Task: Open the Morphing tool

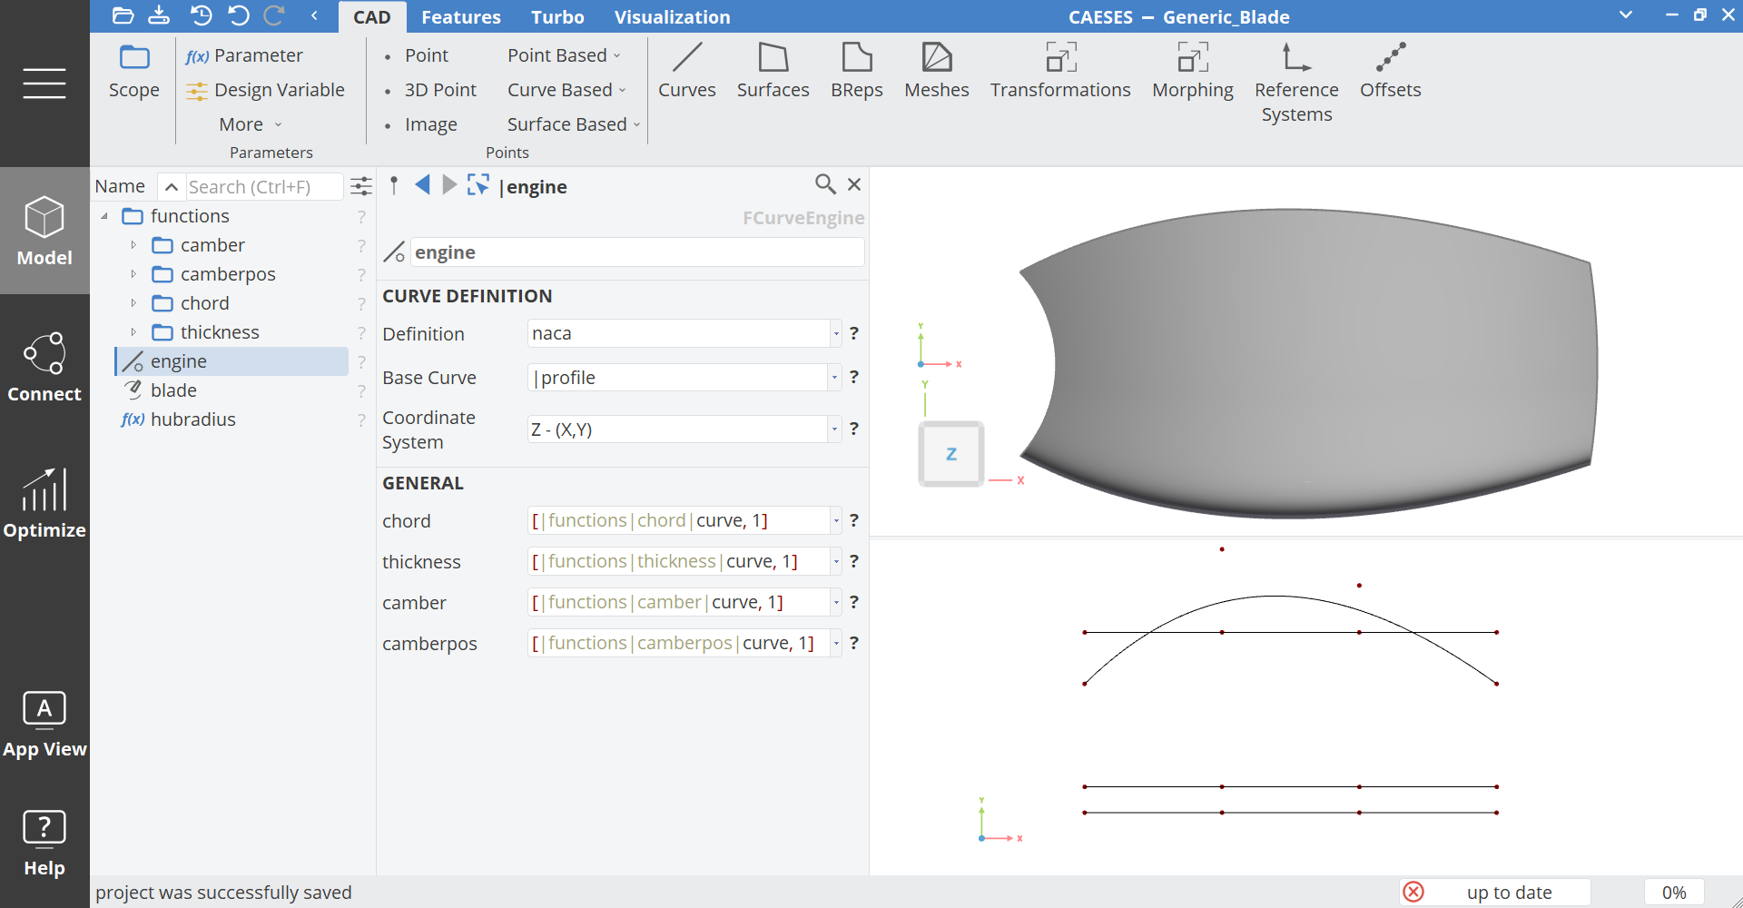Action: click(x=1192, y=70)
